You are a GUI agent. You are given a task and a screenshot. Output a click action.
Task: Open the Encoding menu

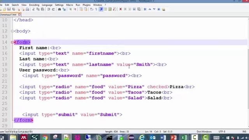pyautogui.click(x=34, y=5)
